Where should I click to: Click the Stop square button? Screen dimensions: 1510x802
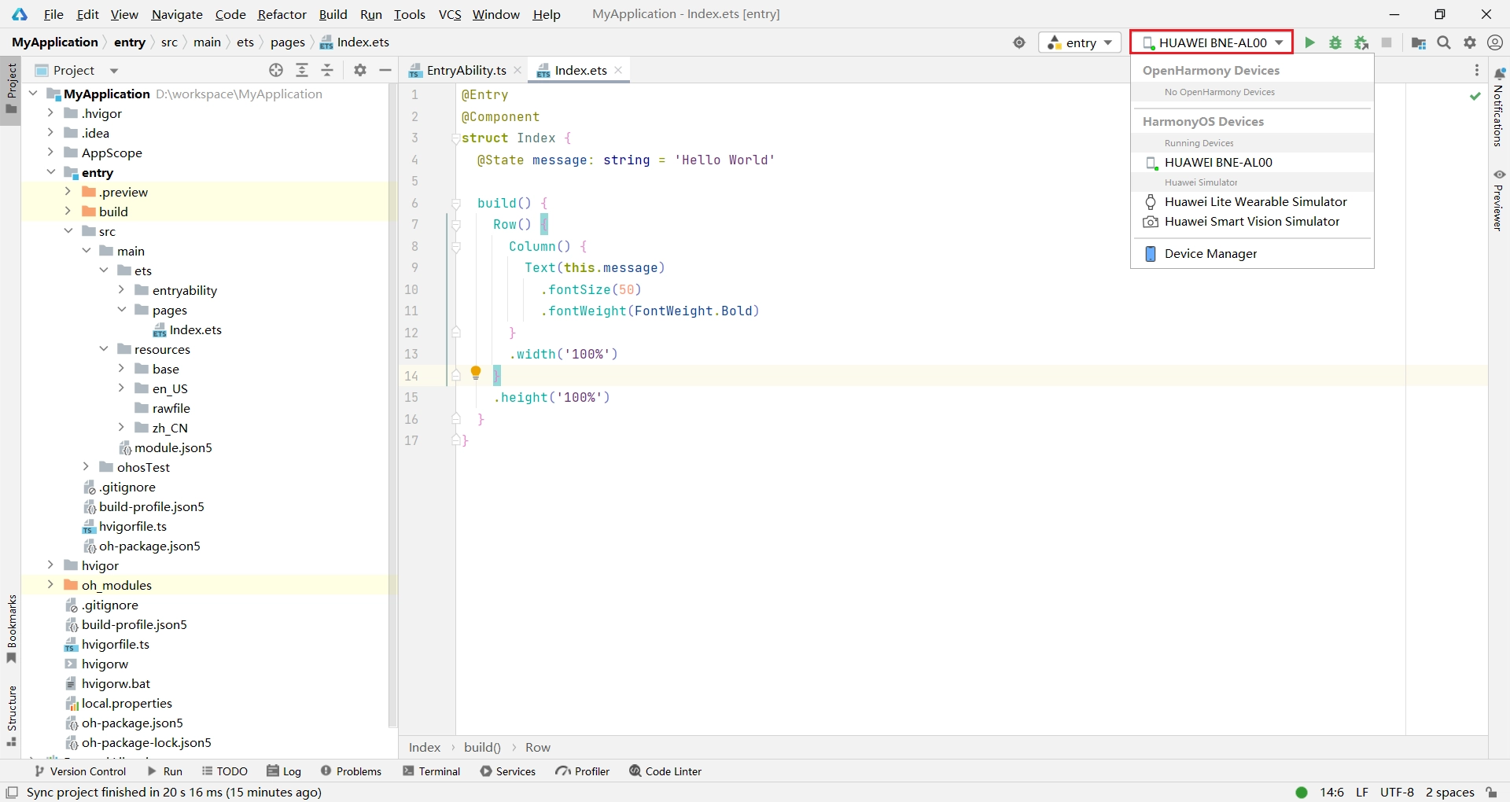[x=1387, y=42]
